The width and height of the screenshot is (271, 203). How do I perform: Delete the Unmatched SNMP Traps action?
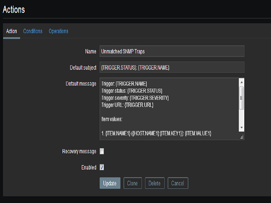point(154,183)
